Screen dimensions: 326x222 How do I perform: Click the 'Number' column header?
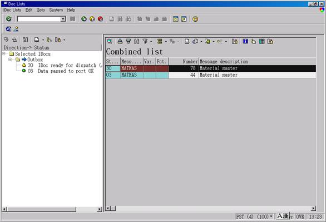pos(184,62)
